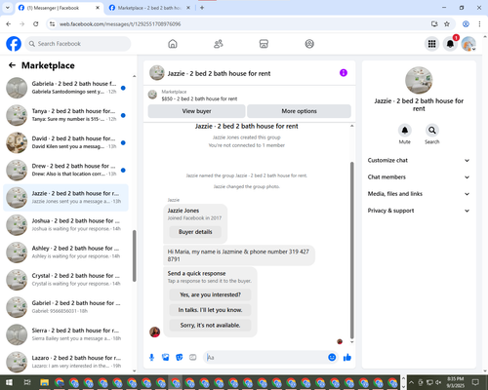Send quick reply Sorry, it's not available.
The image size is (488, 390).
point(210,326)
